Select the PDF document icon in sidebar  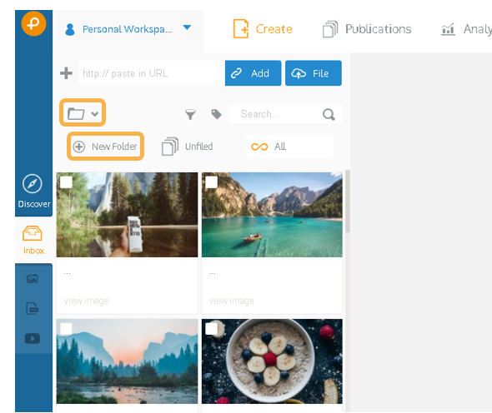coord(33,308)
